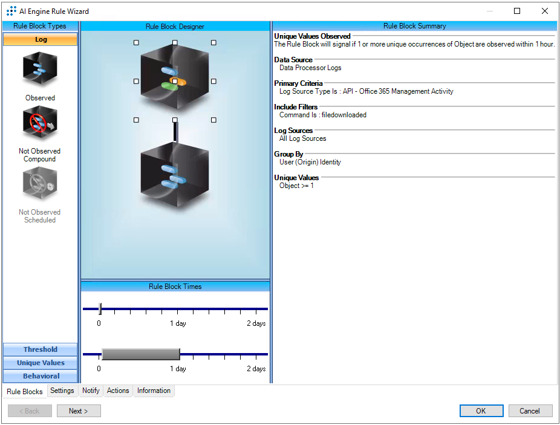Select the top rule block cube in designer
Screen dimensions: 560x425
[x=174, y=76]
